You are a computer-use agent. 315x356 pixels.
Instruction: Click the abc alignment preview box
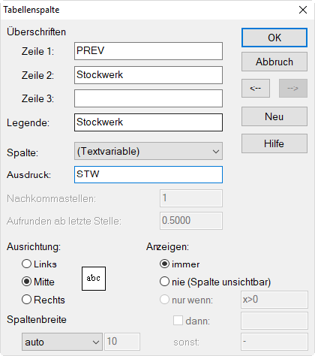click(x=94, y=279)
